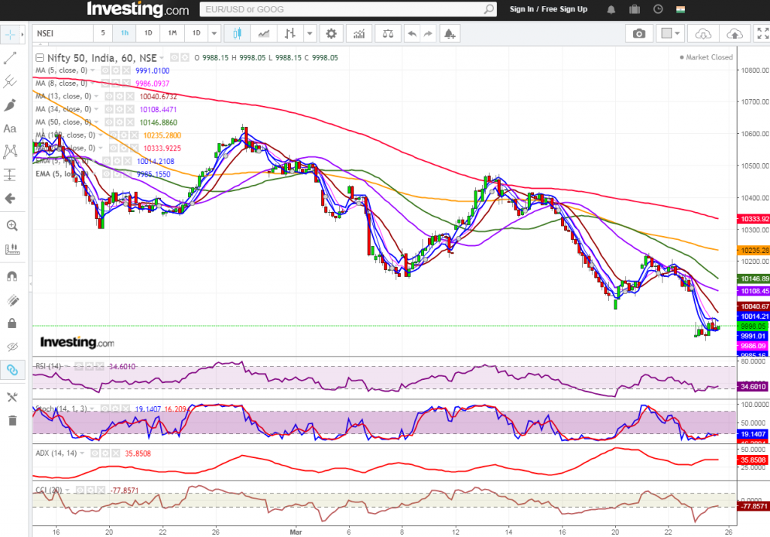Open the object tree tools icon
The image size is (770, 537).
pos(12,397)
